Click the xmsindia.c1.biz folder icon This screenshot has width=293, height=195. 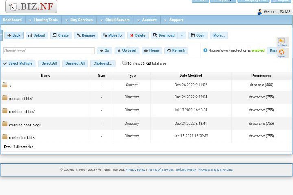pyautogui.click(x=5, y=137)
